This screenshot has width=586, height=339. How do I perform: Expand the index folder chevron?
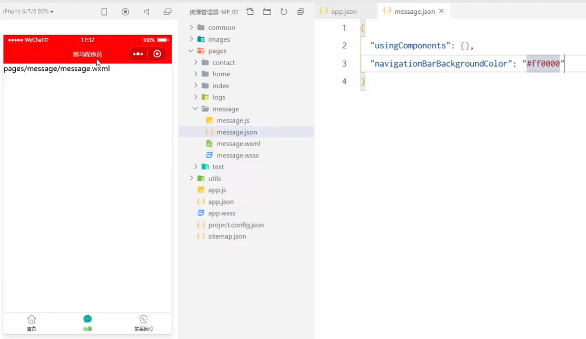coord(196,85)
